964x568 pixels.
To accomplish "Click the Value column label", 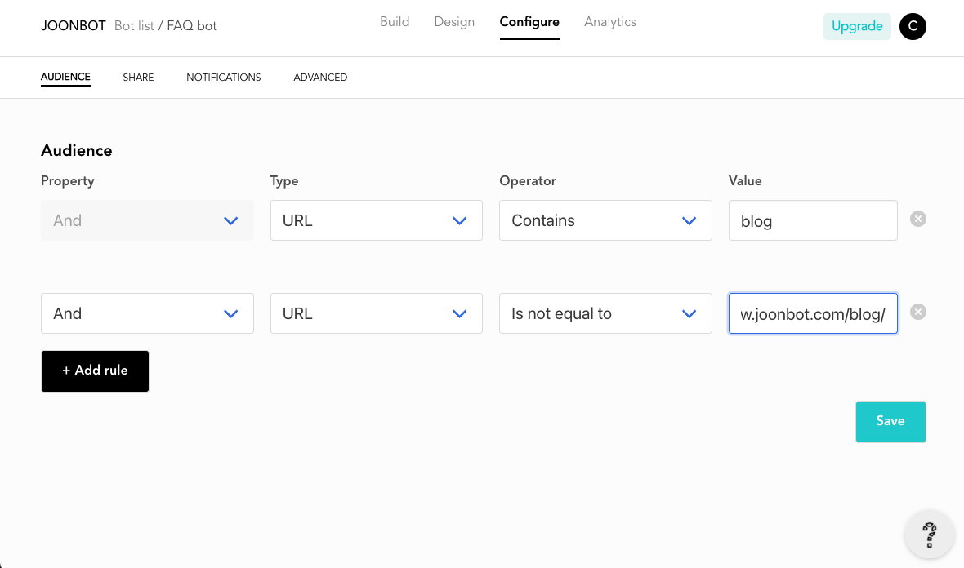I will [745, 181].
